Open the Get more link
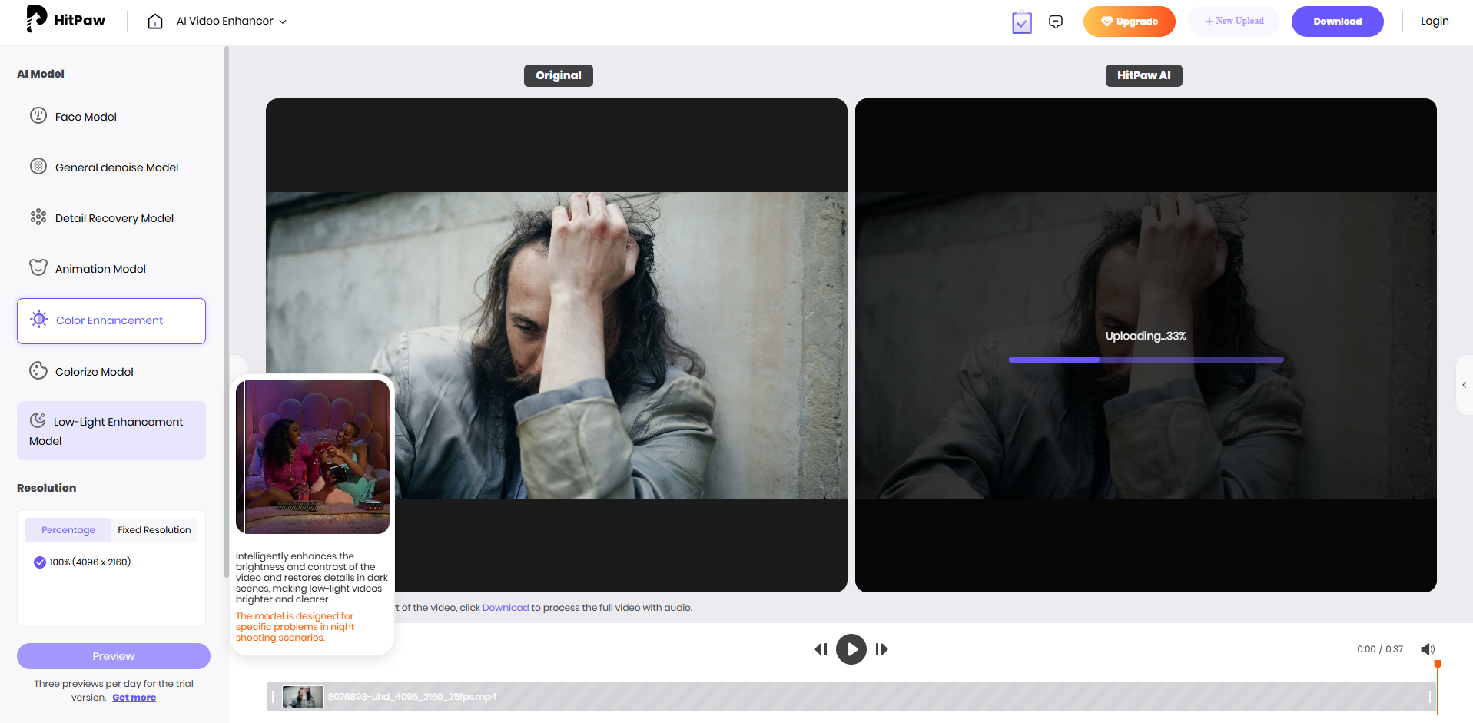This screenshot has height=723, width=1473. tap(134, 697)
